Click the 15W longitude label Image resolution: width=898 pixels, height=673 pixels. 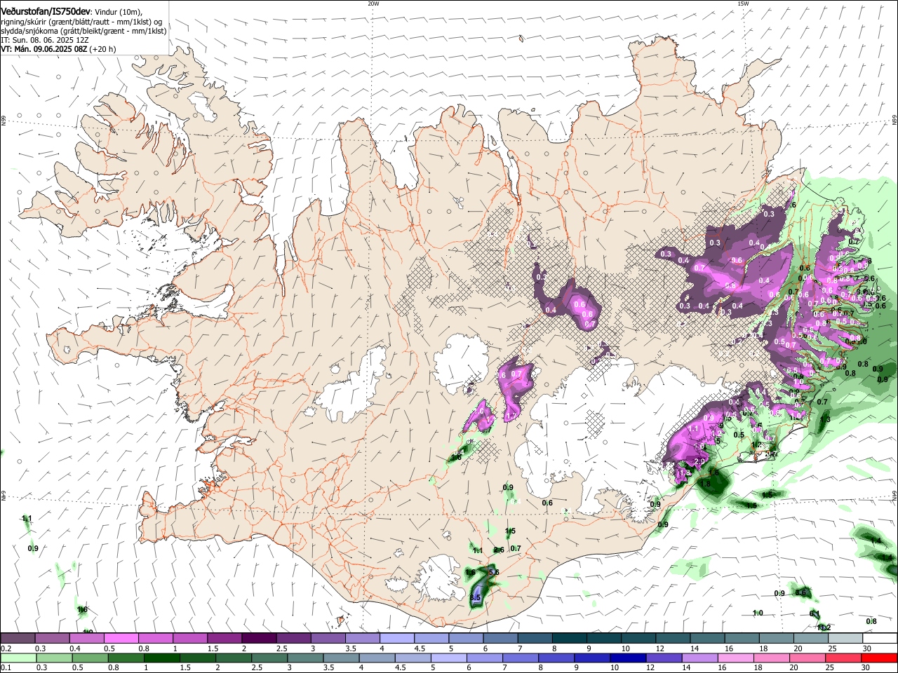(x=743, y=3)
